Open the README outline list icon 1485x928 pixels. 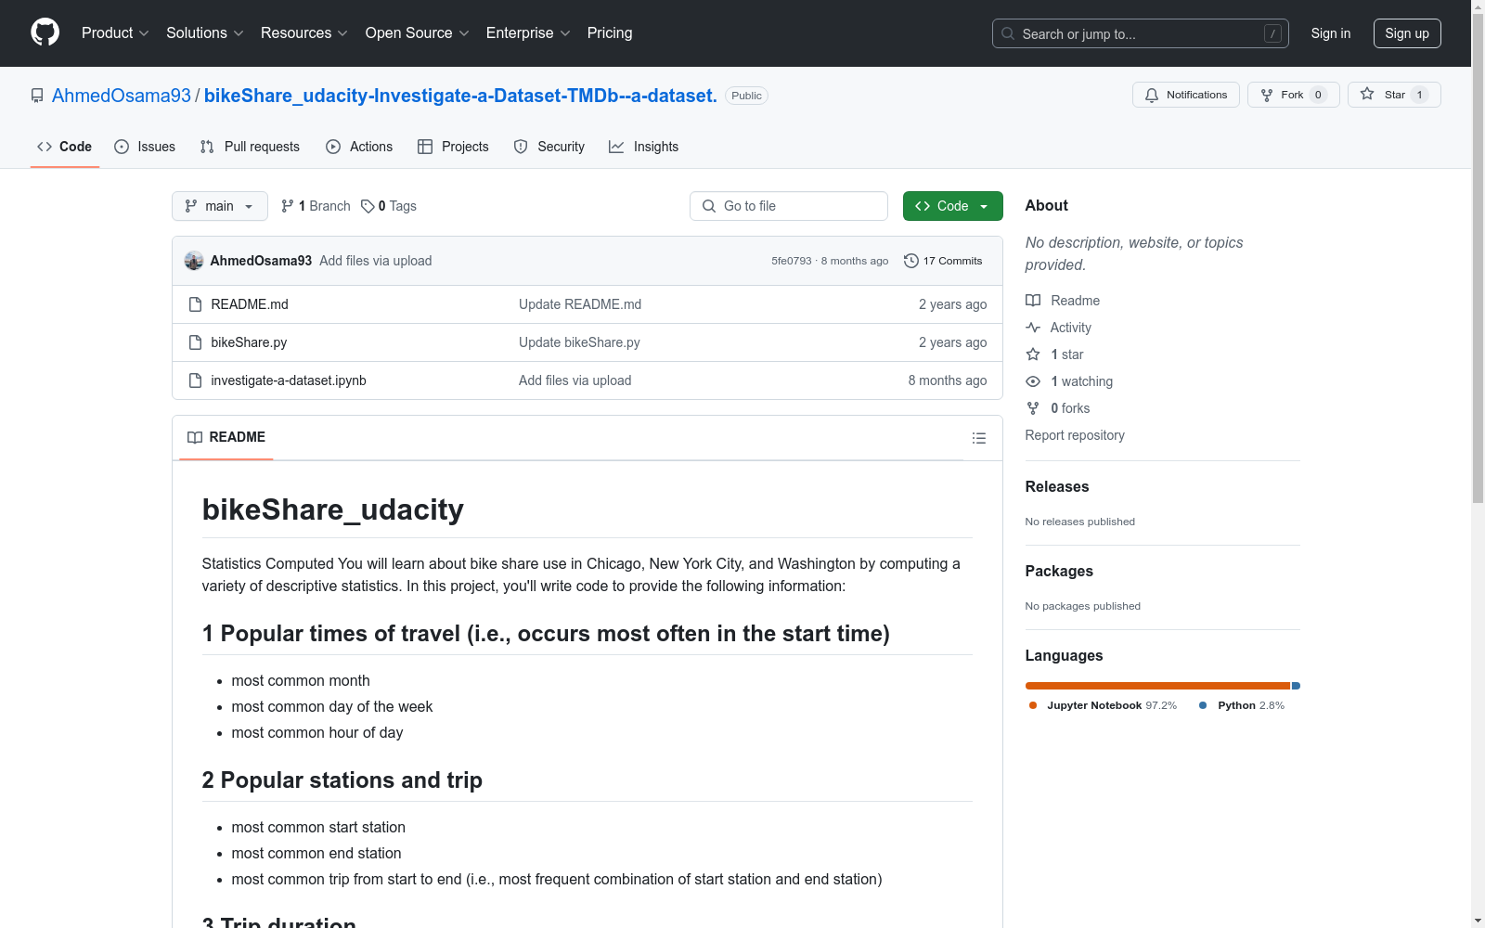pyautogui.click(x=979, y=438)
